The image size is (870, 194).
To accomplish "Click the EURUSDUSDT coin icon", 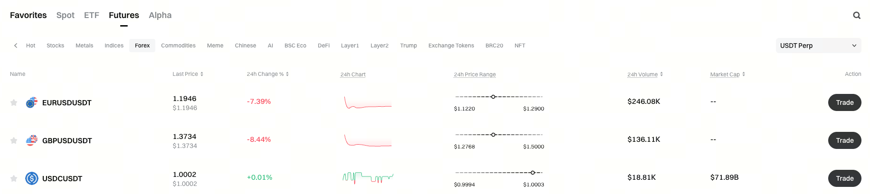I will point(32,102).
